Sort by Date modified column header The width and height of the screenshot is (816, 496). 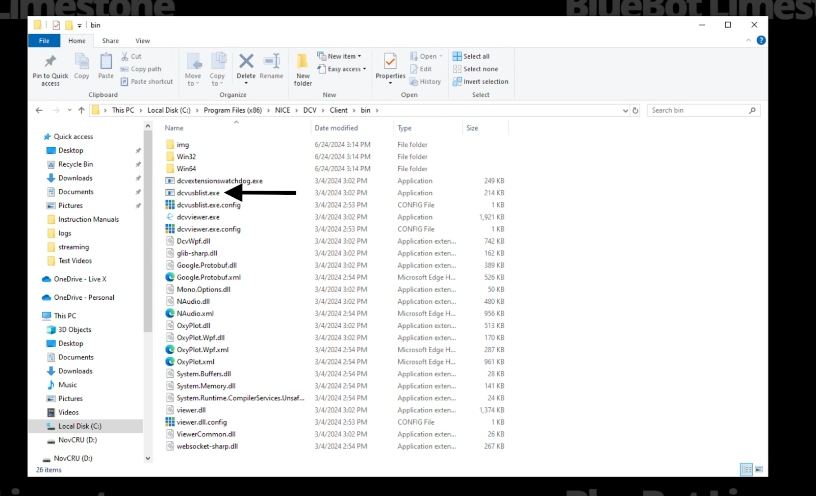pyautogui.click(x=336, y=128)
